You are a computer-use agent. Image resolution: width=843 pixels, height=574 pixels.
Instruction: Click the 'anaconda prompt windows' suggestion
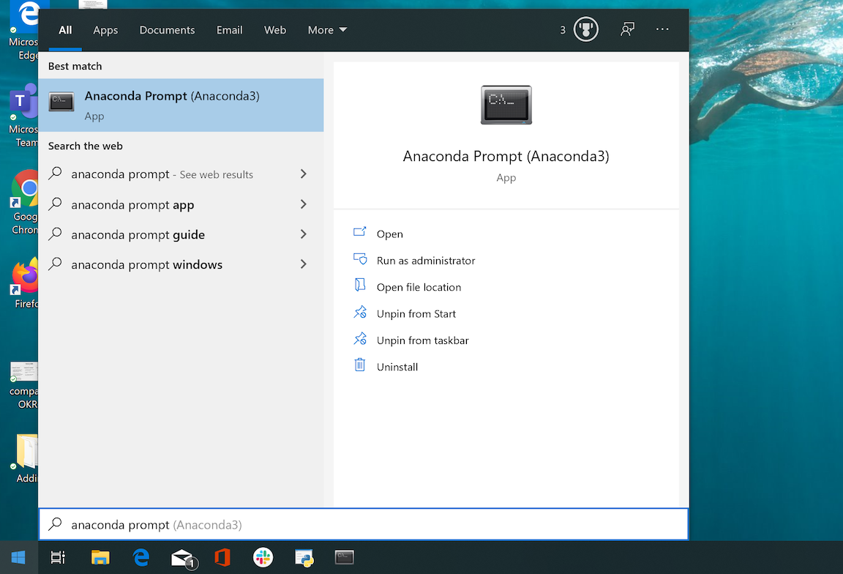point(181,264)
